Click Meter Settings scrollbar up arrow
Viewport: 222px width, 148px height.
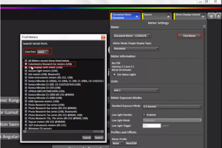click(x=204, y=26)
